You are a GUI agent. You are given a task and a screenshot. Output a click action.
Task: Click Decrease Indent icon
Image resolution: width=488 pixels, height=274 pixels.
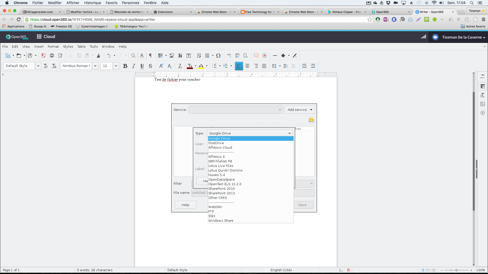(313, 66)
